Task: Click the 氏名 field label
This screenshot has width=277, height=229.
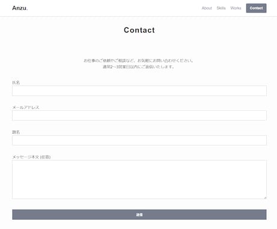Action: coord(16,83)
